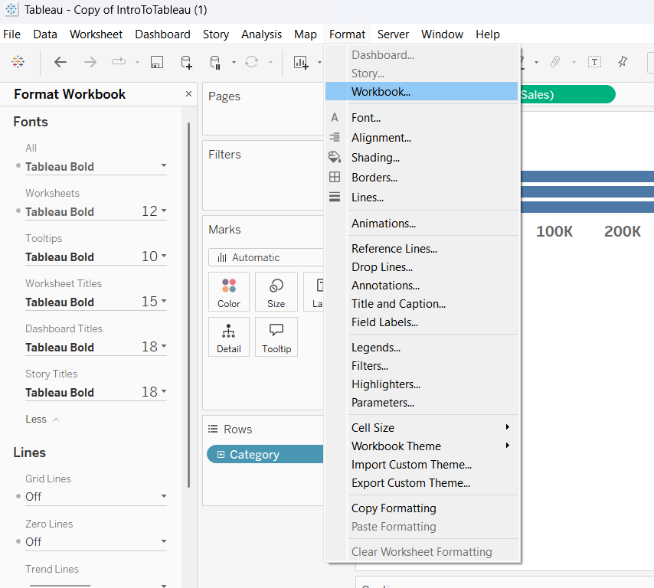The image size is (654, 588).
Task: Click the pin Fix Axes icon
Action: click(x=623, y=62)
